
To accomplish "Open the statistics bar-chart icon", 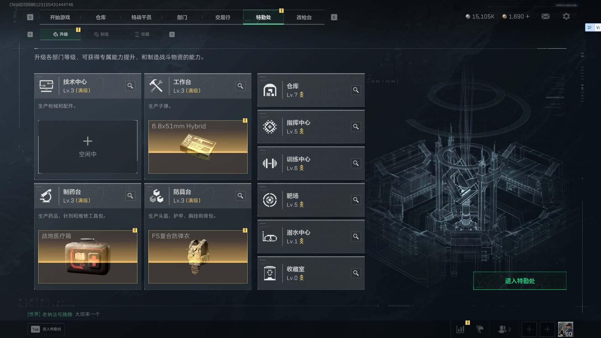I will click(x=460, y=329).
